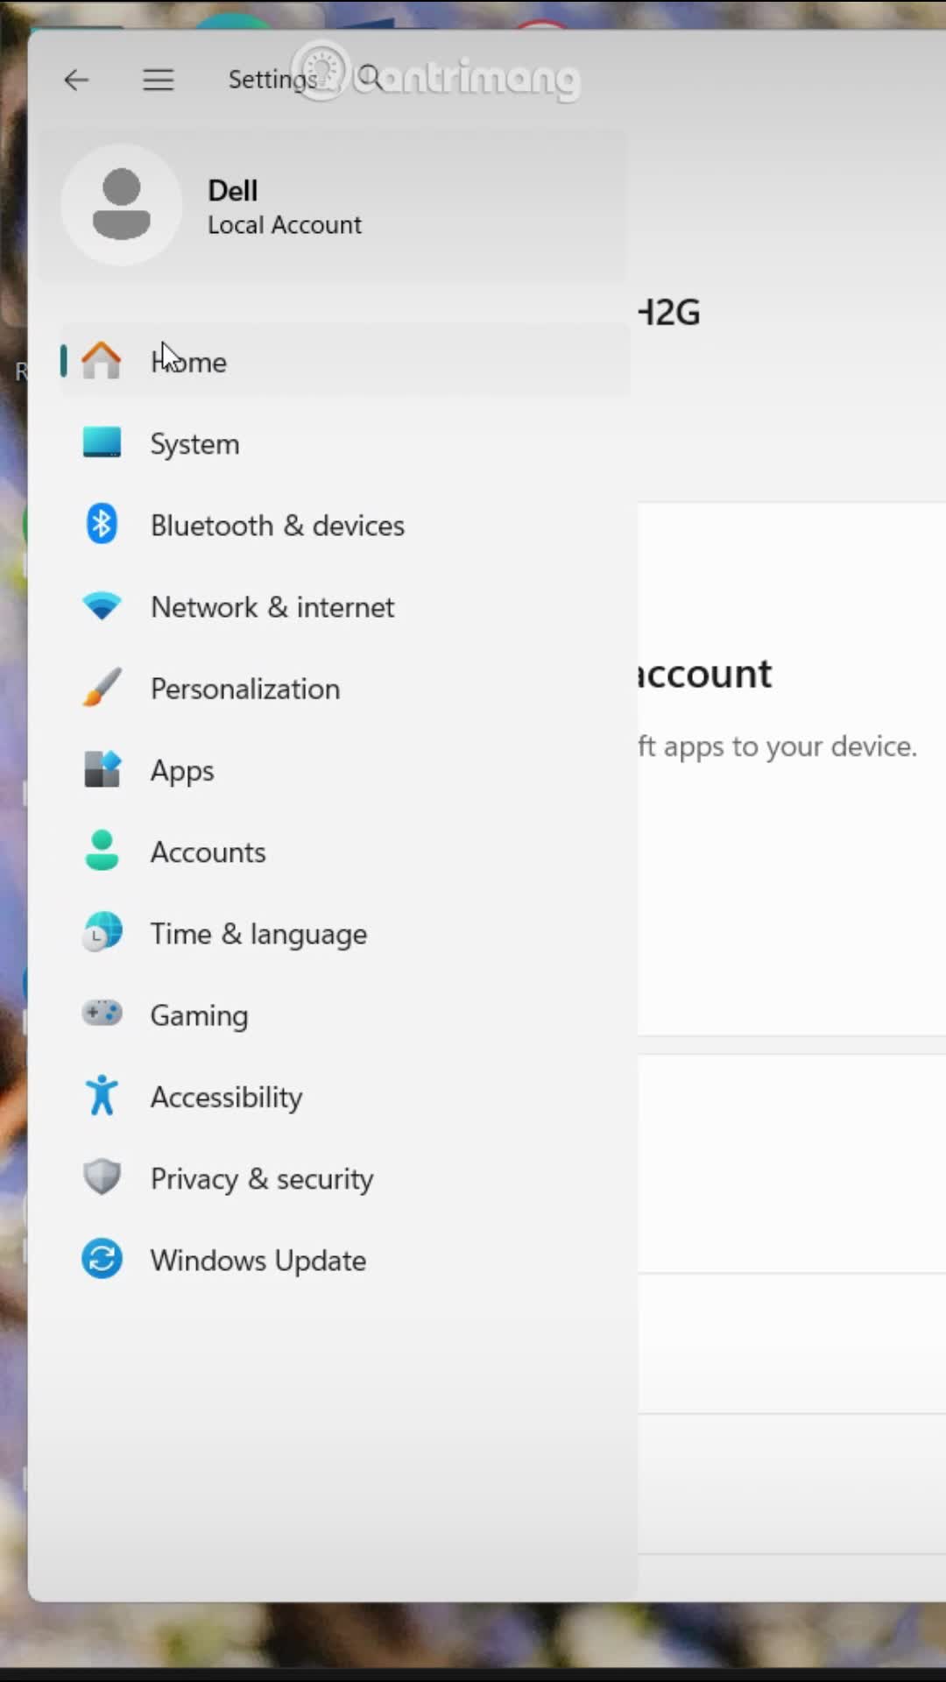Click the Accounts person icon
The image size is (946, 1682).
[102, 851]
